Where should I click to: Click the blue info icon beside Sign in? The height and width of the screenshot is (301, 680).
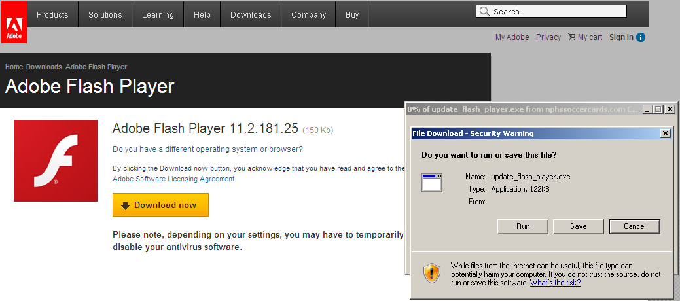tap(641, 37)
